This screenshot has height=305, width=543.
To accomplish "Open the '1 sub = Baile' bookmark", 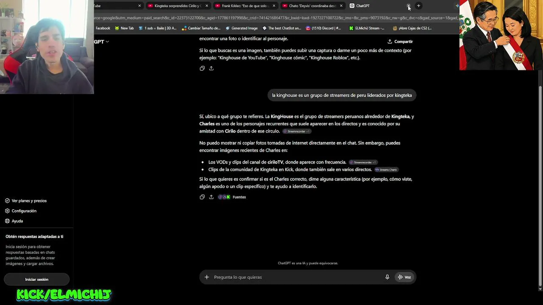I will point(157,28).
